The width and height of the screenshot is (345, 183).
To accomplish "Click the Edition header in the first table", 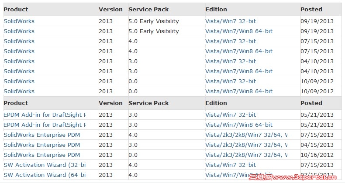I will coord(216,9).
